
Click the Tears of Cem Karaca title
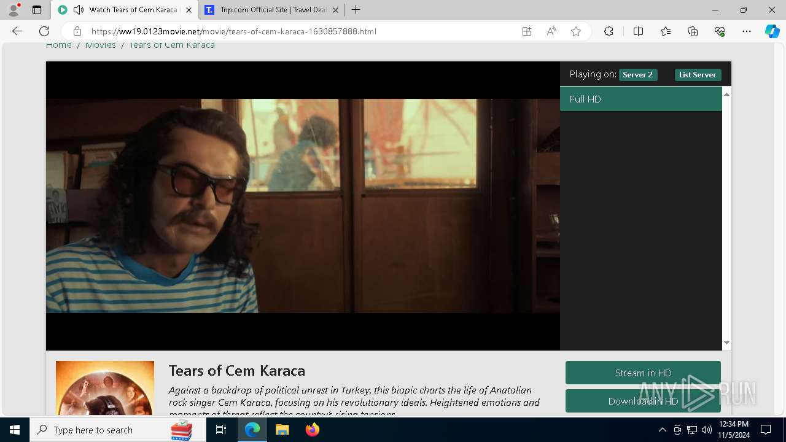[x=237, y=371]
